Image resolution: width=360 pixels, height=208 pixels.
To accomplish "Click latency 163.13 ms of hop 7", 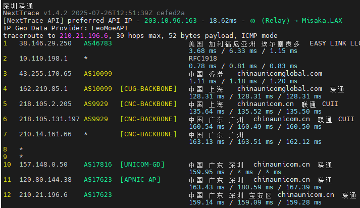I will [x=207, y=142].
